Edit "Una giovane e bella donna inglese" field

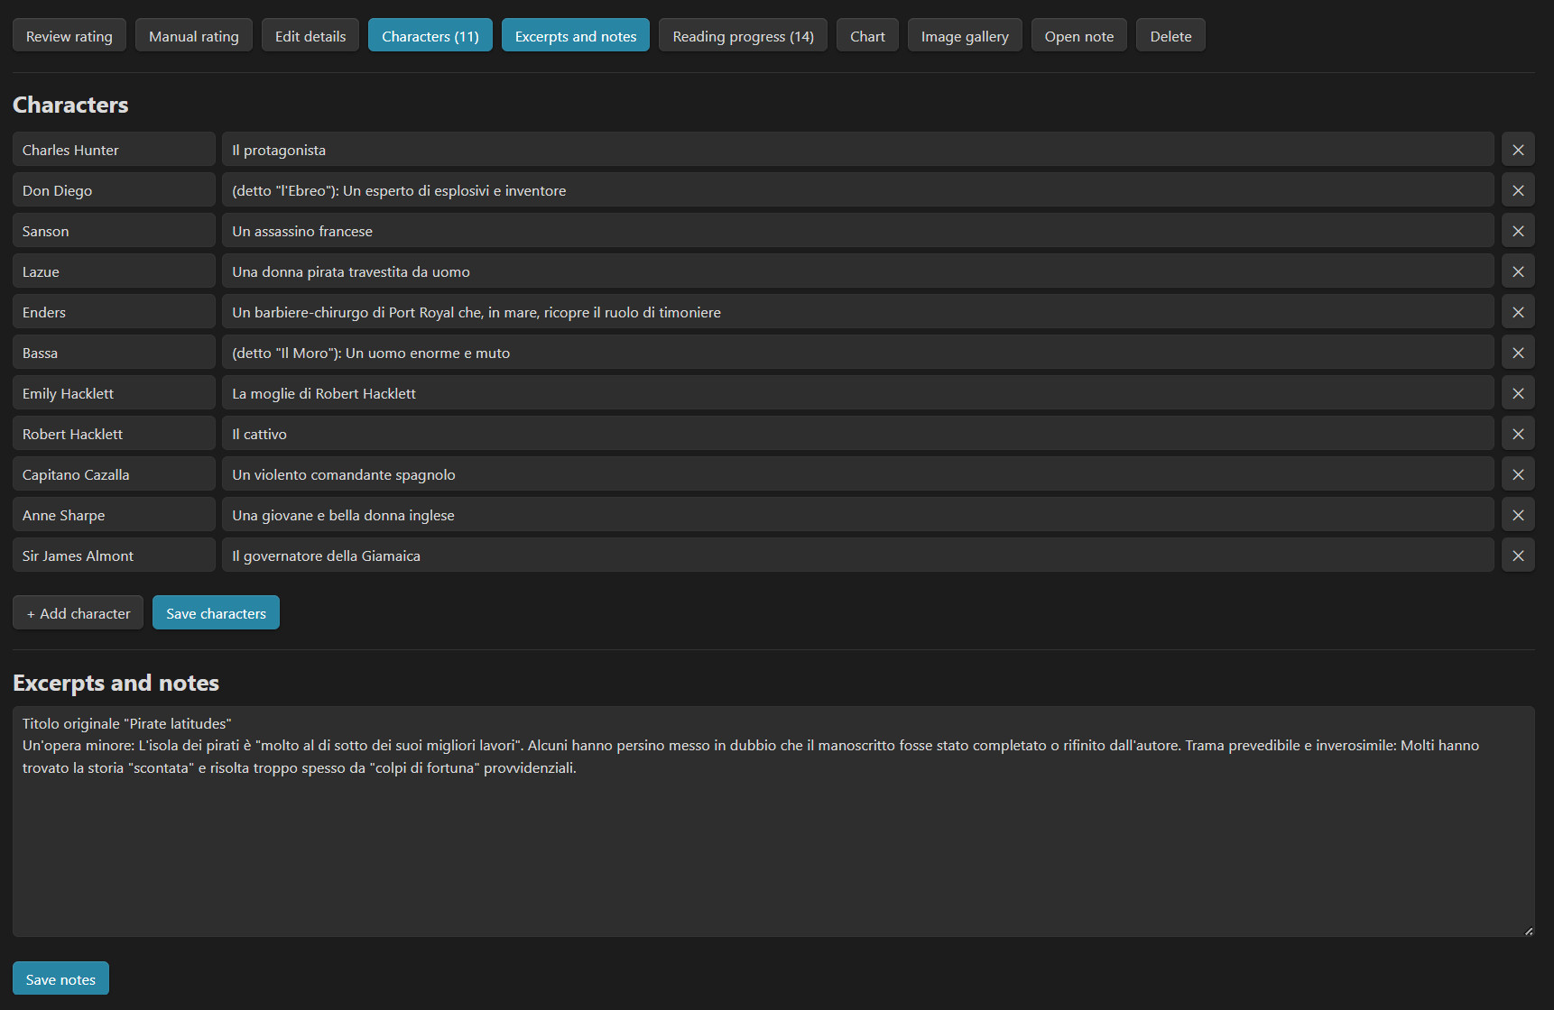click(x=858, y=515)
